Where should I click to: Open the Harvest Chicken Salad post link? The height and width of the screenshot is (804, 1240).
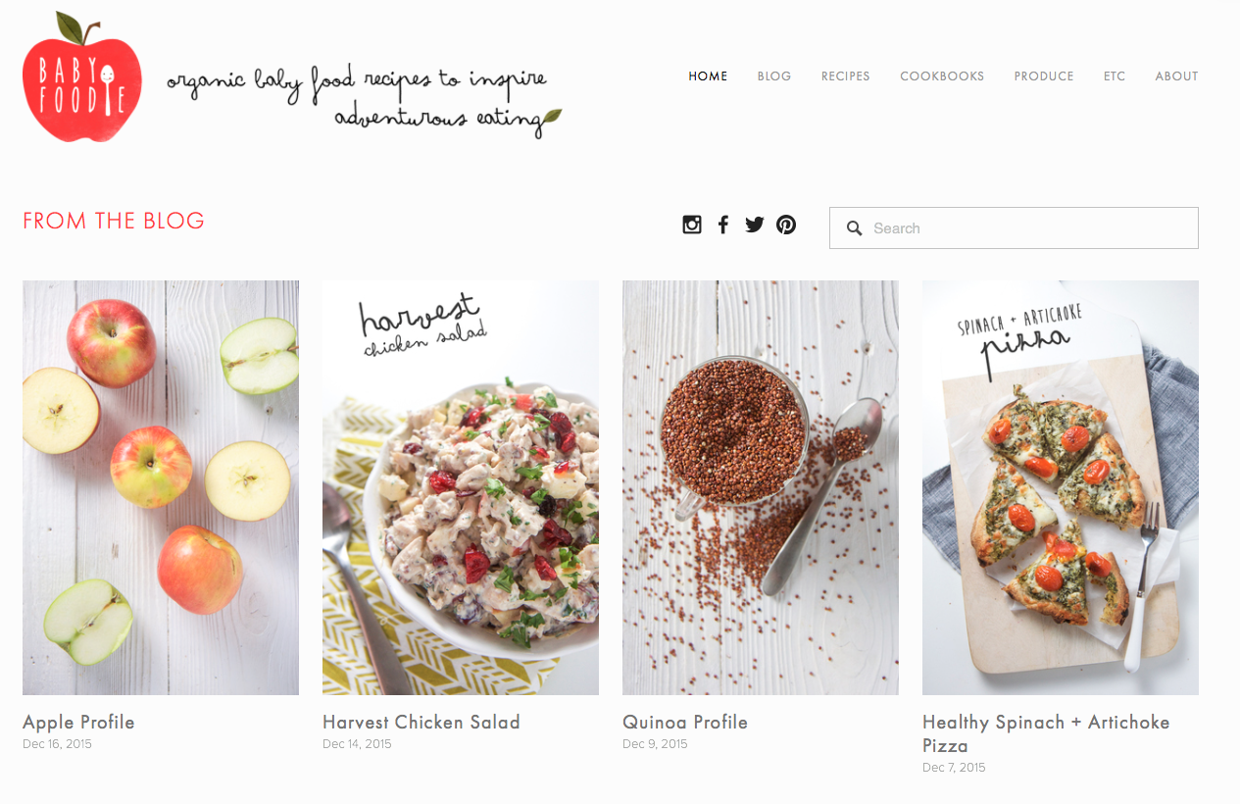pos(422,723)
